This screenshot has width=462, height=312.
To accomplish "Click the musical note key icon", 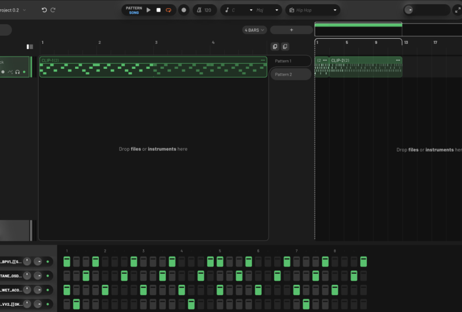I will click(227, 10).
